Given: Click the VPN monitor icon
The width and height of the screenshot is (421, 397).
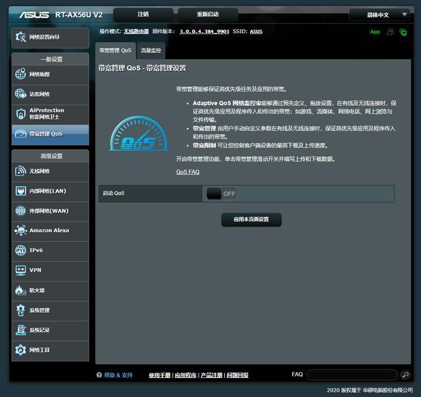Looking at the screenshot, I should click(20, 270).
